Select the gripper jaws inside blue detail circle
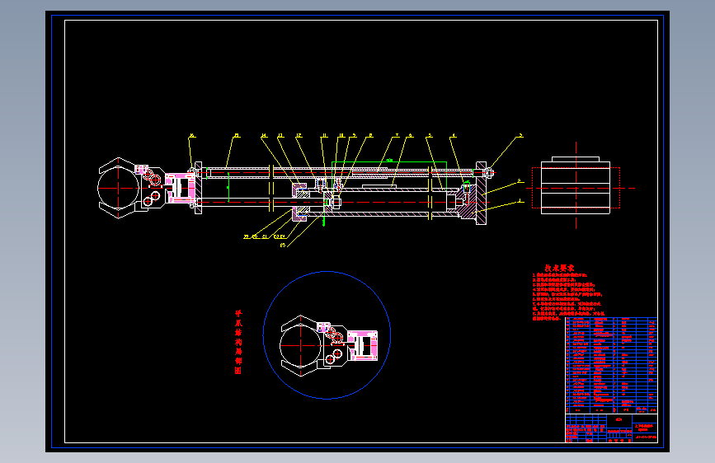The height and width of the screenshot is (463, 715). point(328,346)
